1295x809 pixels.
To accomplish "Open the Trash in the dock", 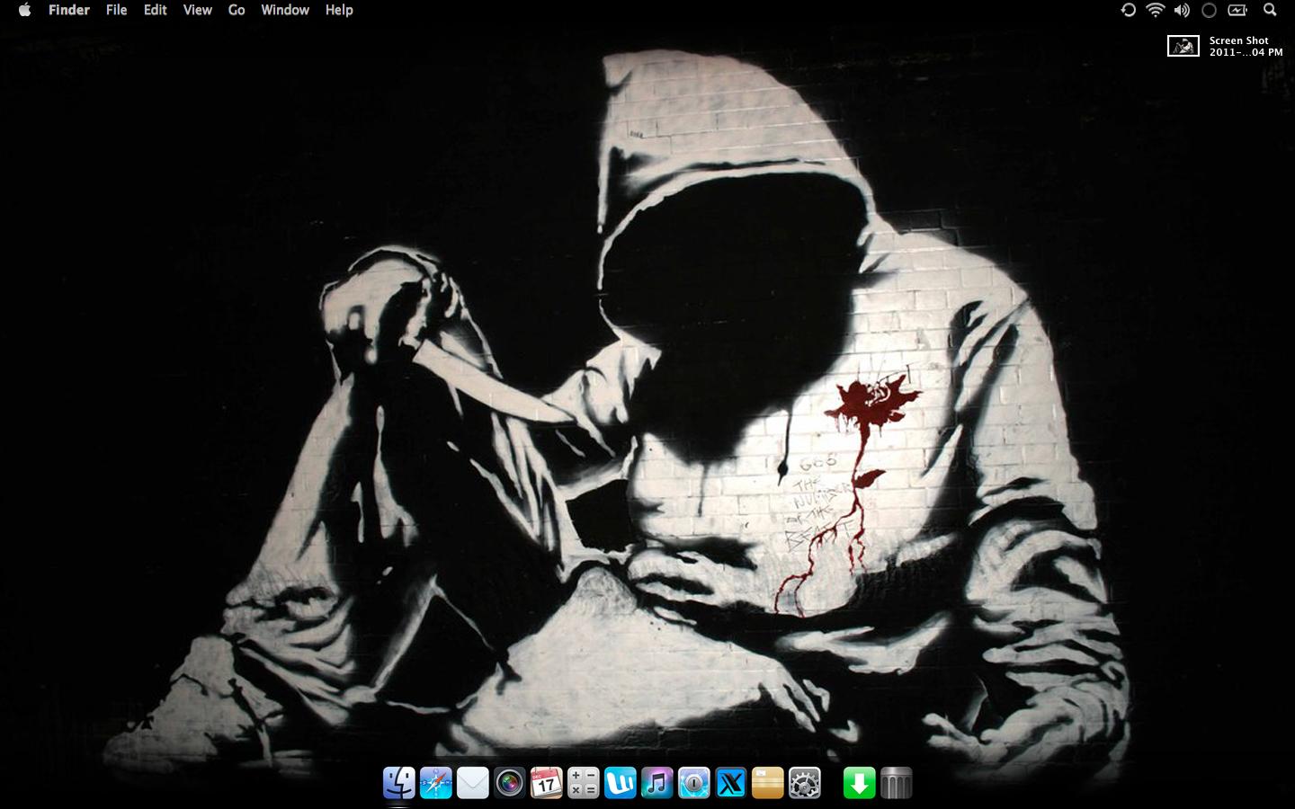I will [x=897, y=783].
